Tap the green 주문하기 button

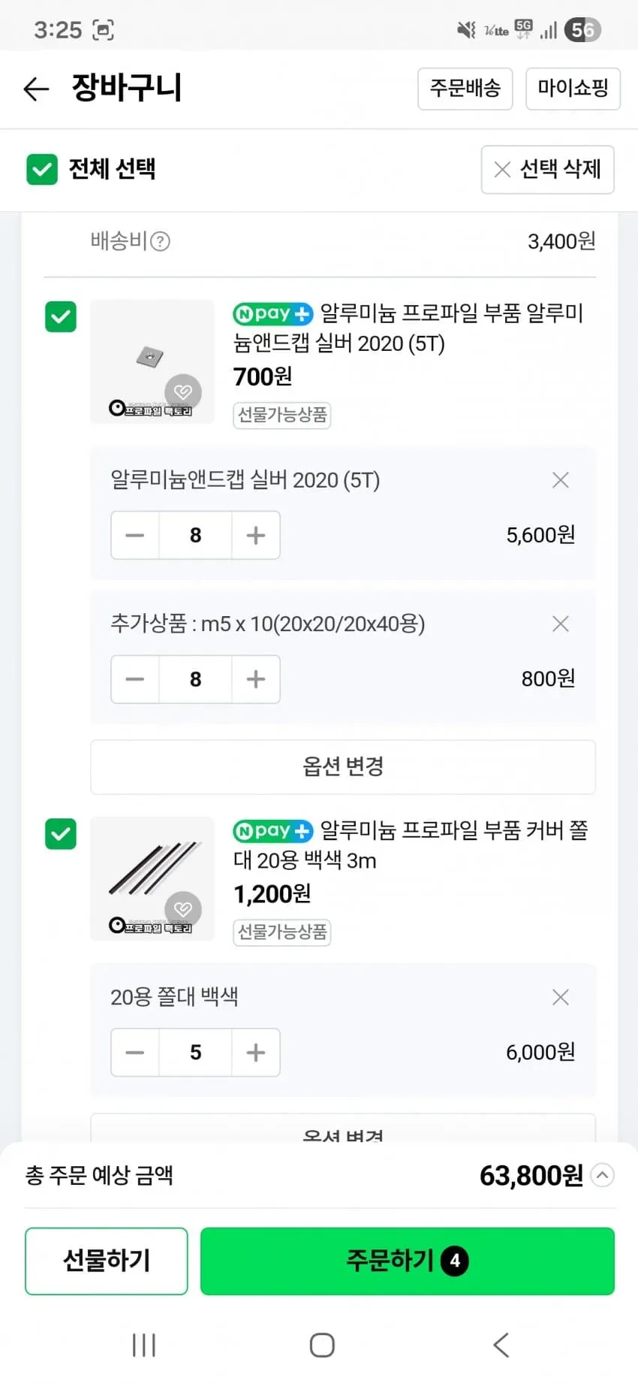(408, 1261)
